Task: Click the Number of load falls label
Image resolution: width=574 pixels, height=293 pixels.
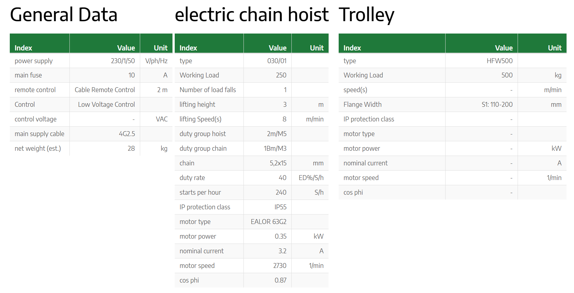Action: (208, 90)
